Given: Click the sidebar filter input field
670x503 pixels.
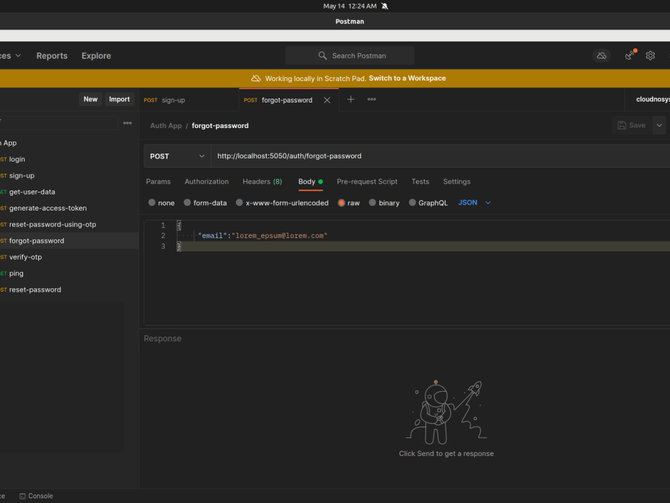Looking at the screenshot, I should pyautogui.click(x=58, y=123).
